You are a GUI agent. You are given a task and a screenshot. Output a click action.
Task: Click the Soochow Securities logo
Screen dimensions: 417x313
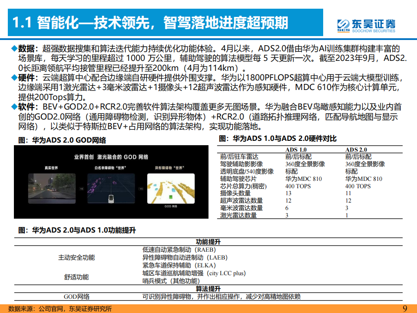[366, 26]
